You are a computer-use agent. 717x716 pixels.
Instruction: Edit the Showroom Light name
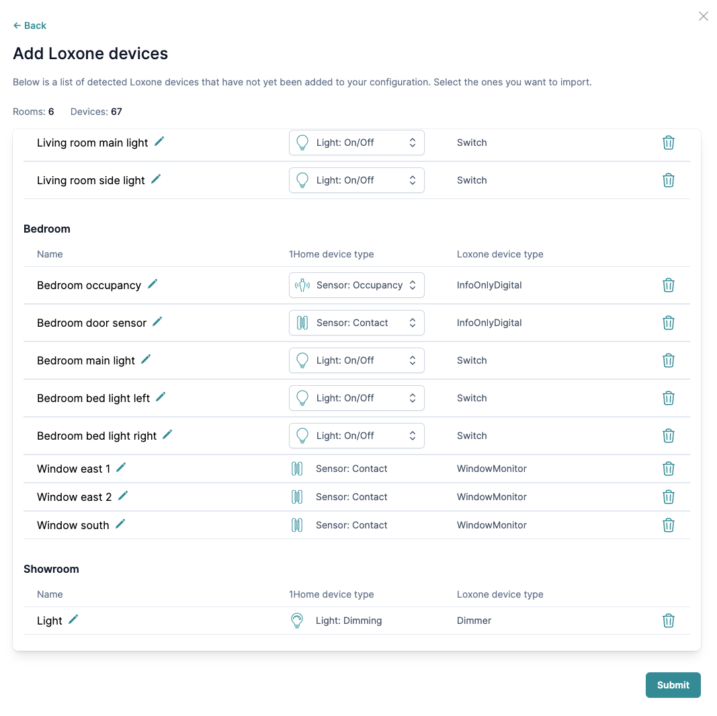(x=73, y=619)
